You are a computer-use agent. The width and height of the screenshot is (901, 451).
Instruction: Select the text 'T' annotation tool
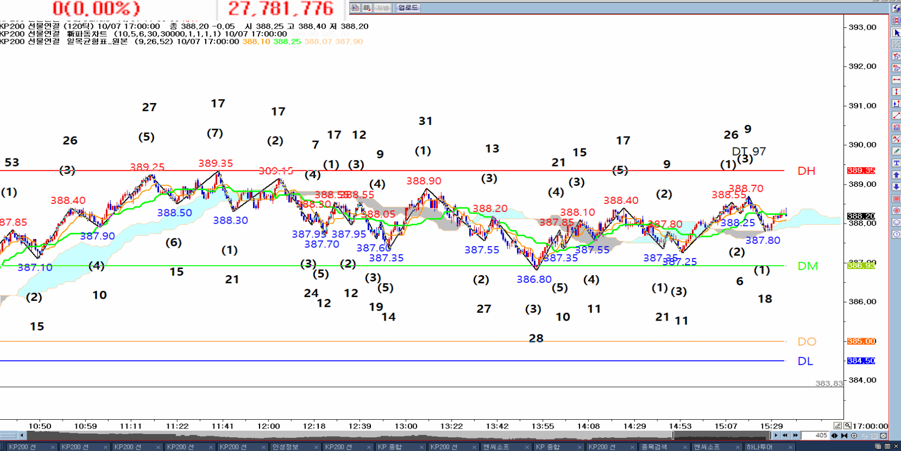[896, 163]
